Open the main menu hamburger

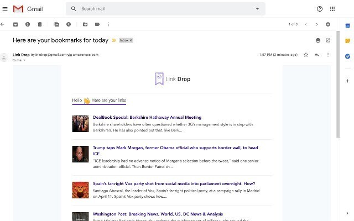[x=5, y=9]
